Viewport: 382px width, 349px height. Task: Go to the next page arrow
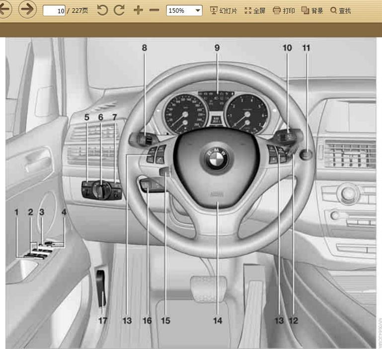27,9
